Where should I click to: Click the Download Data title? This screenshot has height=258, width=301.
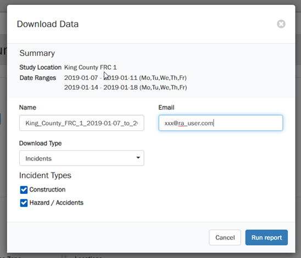48,24
